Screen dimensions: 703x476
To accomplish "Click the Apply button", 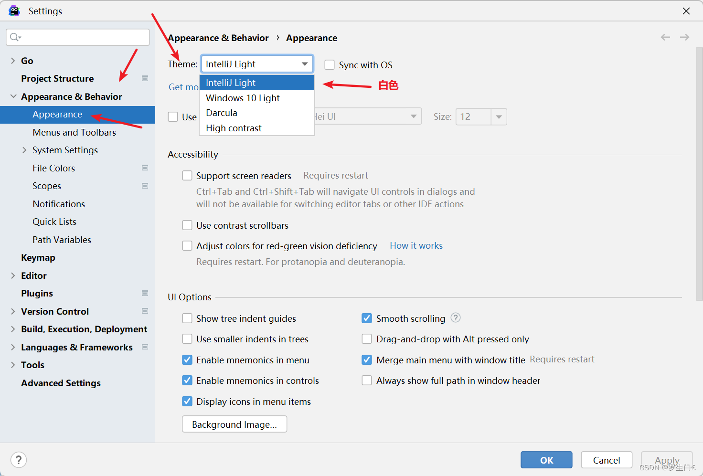I will [667, 460].
